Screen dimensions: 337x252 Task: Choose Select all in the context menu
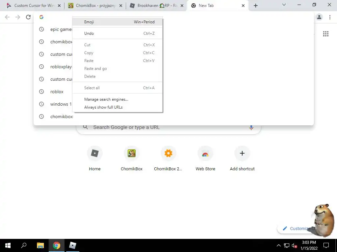[117, 88]
